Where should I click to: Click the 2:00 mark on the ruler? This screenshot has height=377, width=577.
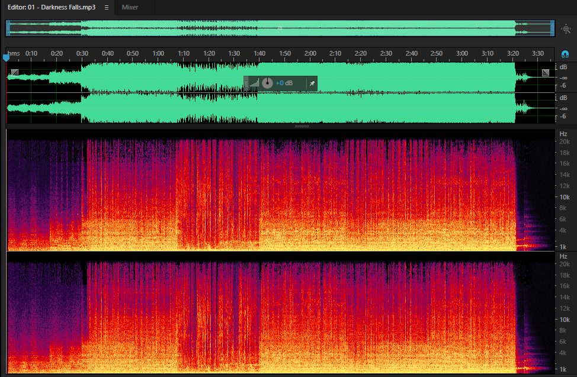(310, 54)
